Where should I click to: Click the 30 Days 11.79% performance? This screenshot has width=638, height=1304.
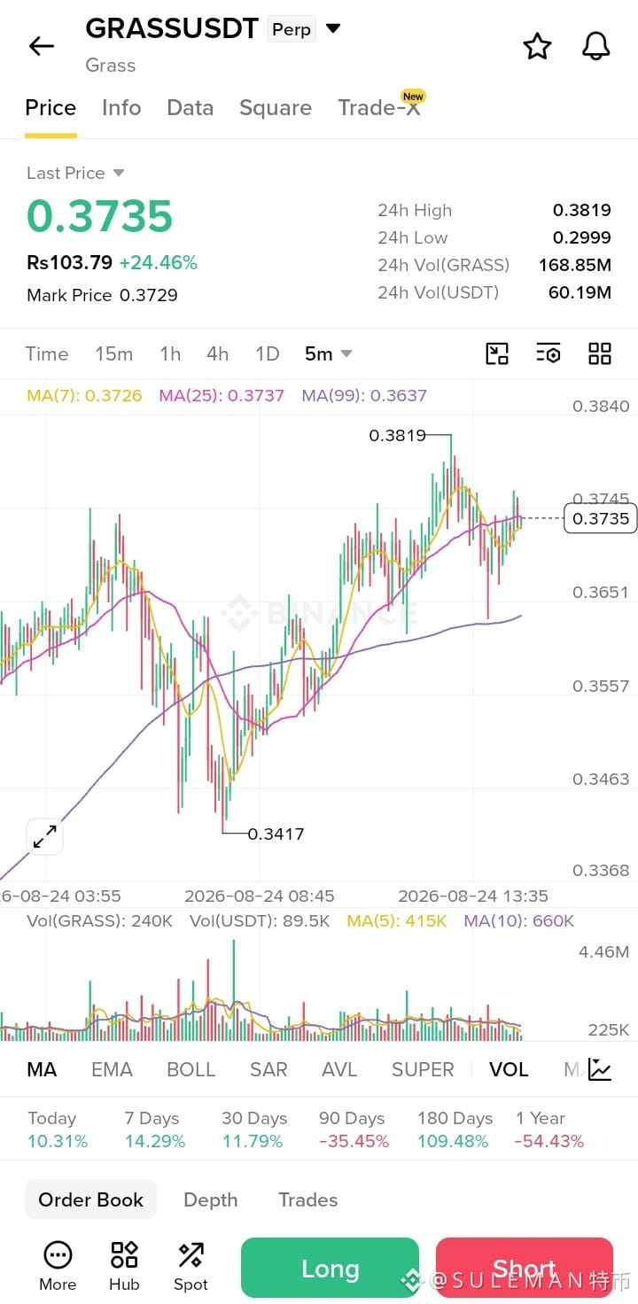pos(254,1129)
